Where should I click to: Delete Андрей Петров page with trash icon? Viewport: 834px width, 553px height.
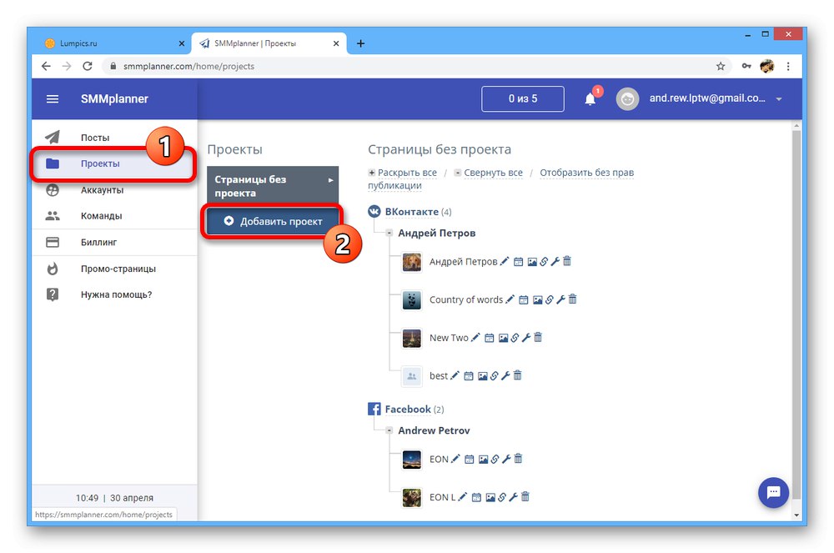coord(567,260)
